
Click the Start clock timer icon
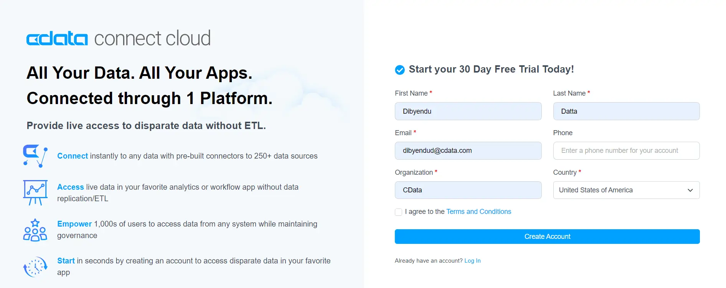(x=35, y=266)
